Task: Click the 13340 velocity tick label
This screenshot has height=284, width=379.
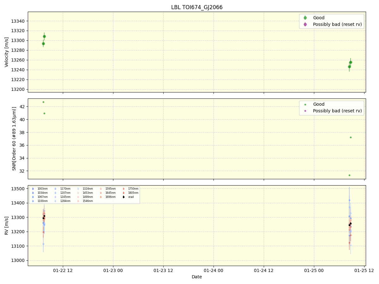Action: click(18, 21)
